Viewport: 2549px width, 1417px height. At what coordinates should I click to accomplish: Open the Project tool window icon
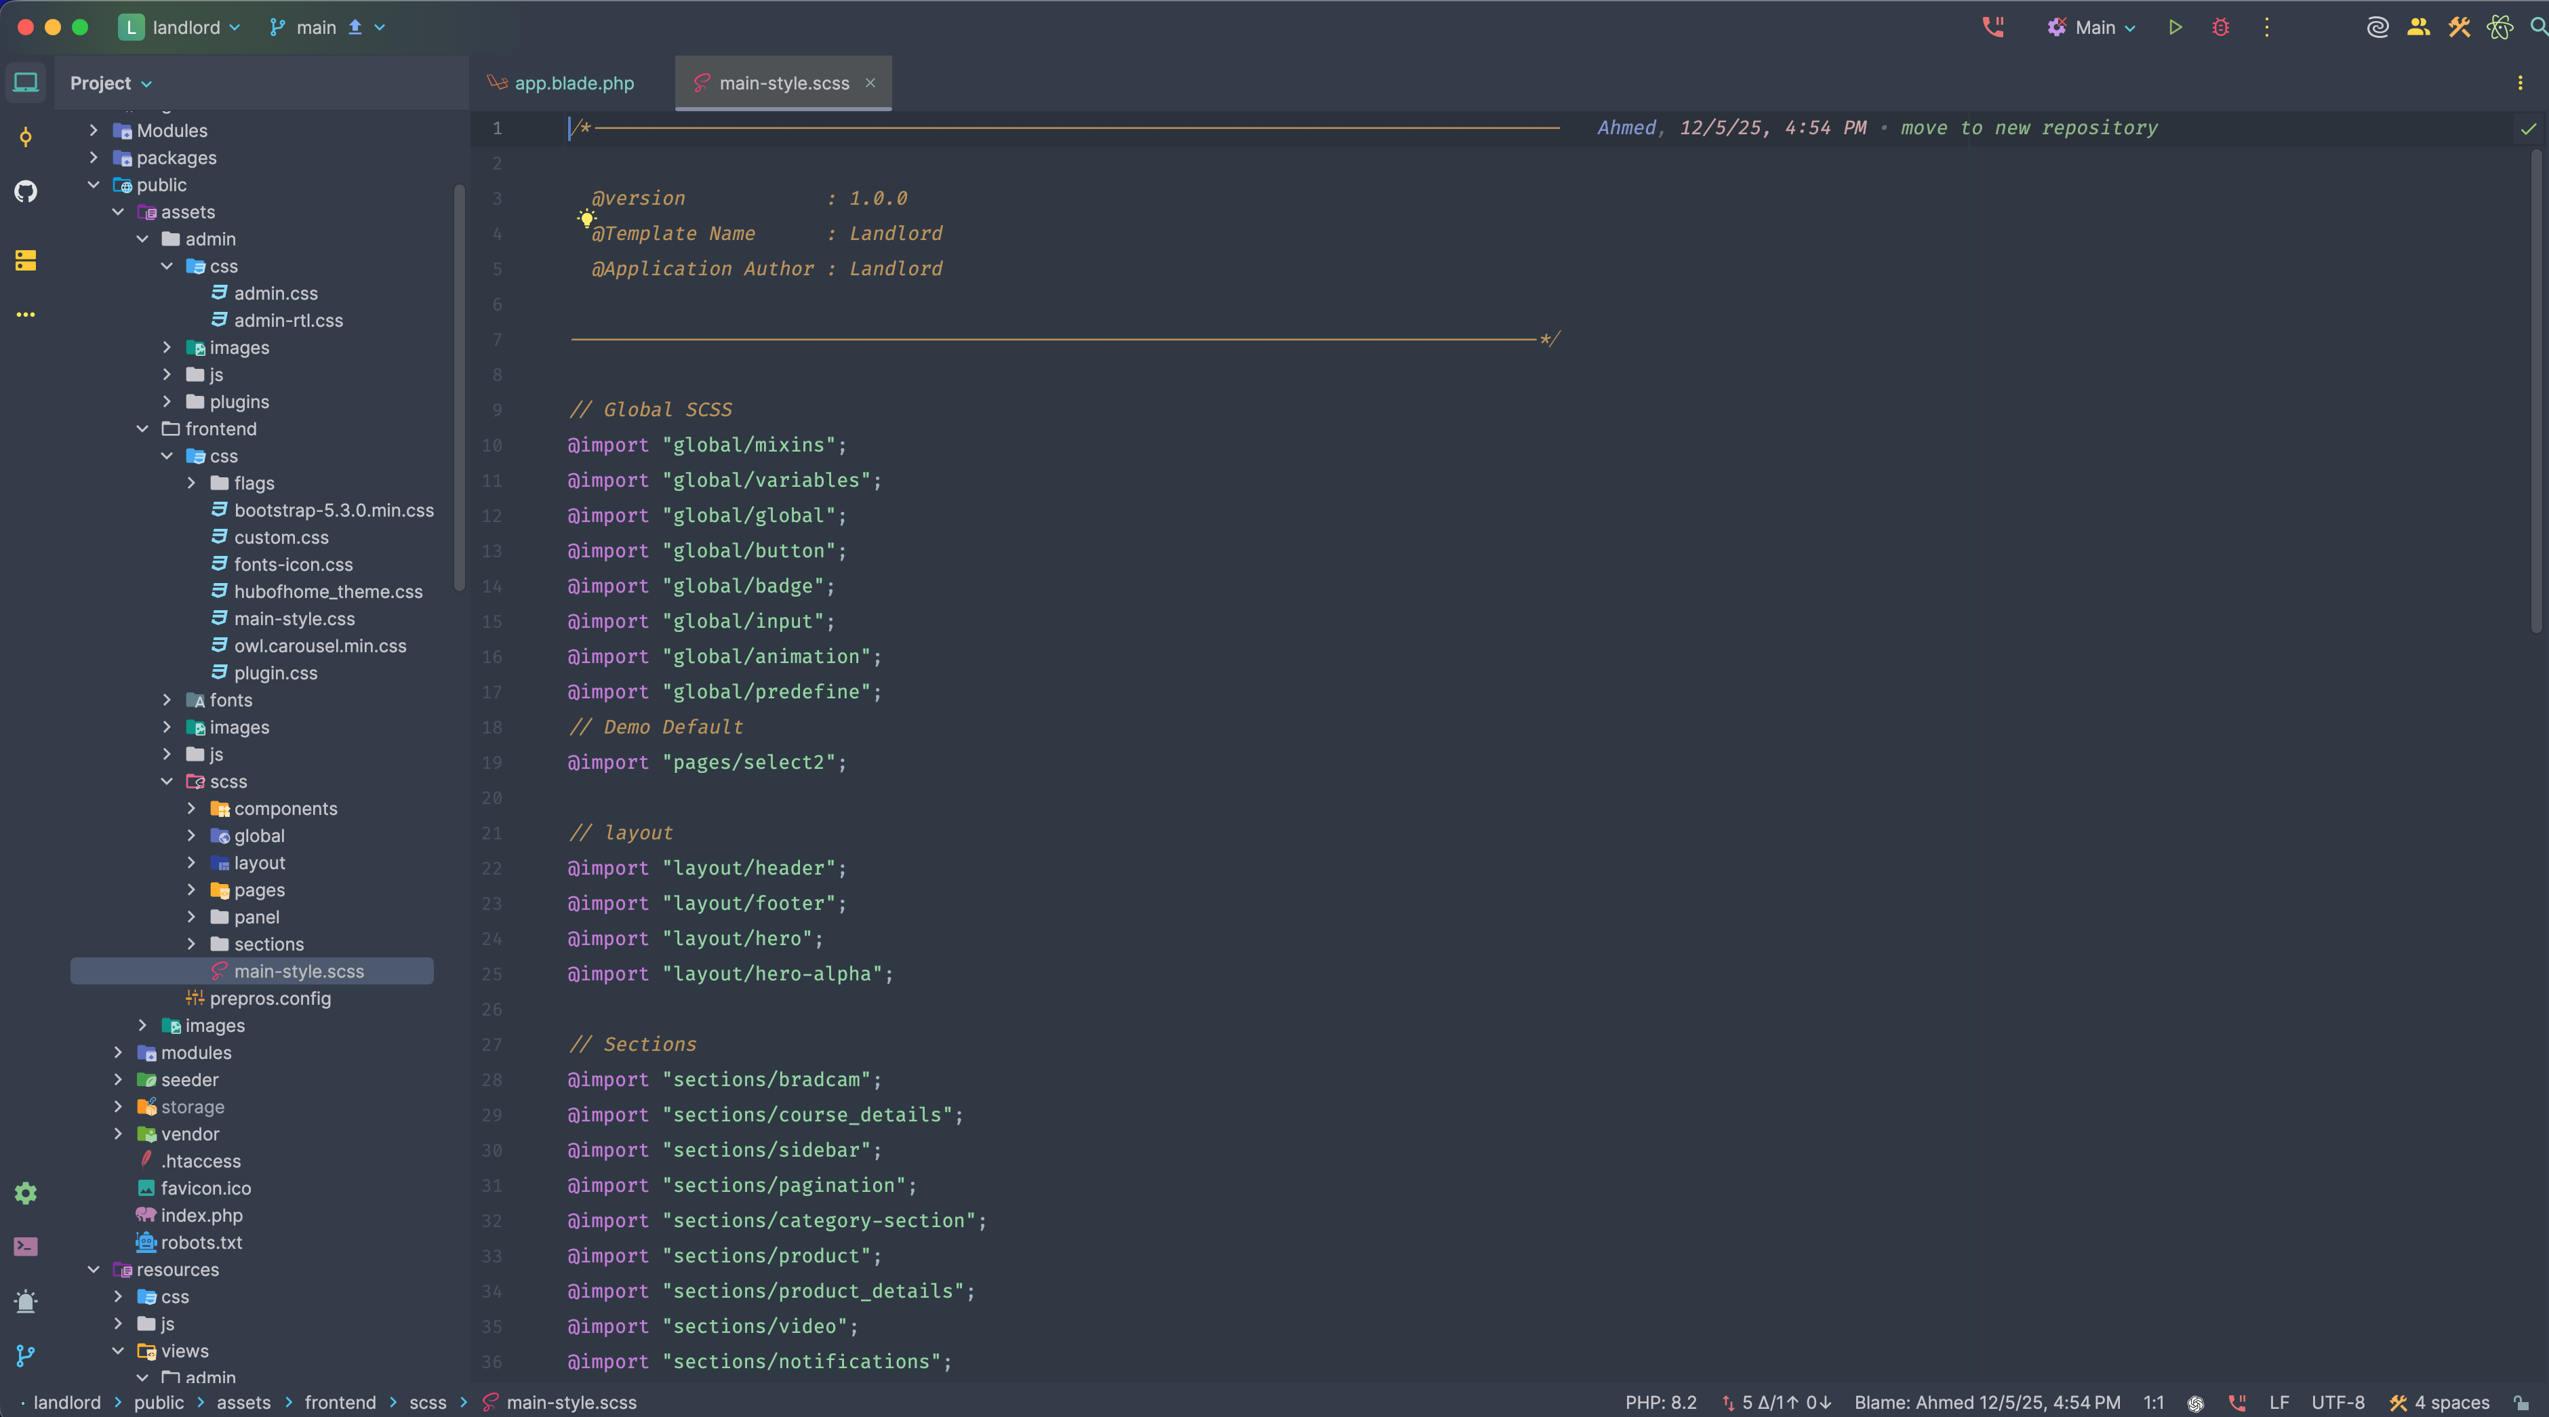coord(24,82)
